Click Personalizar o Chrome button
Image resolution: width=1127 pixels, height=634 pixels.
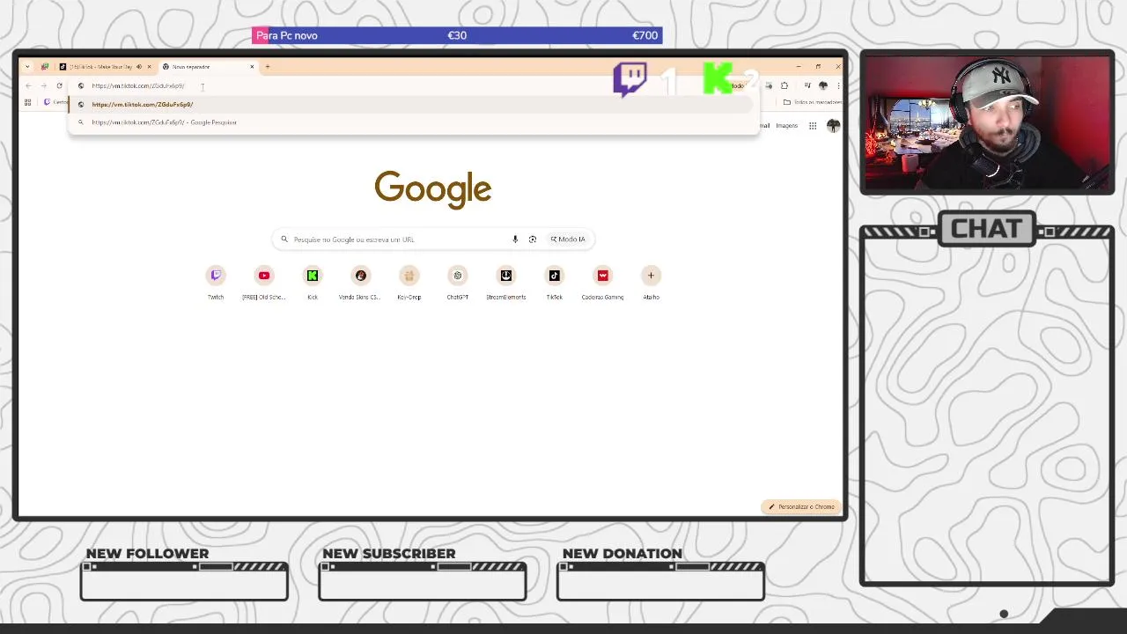tap(801, 507)
